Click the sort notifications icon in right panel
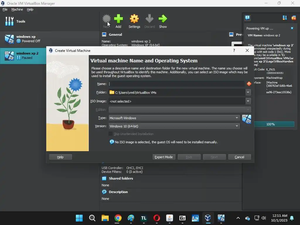300x225 pixels. [285, 18]
